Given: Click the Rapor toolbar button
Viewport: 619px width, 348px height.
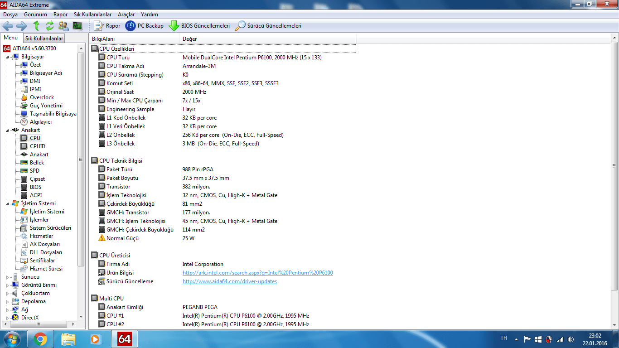Looking at the screenshot, I should click(107, 26).
